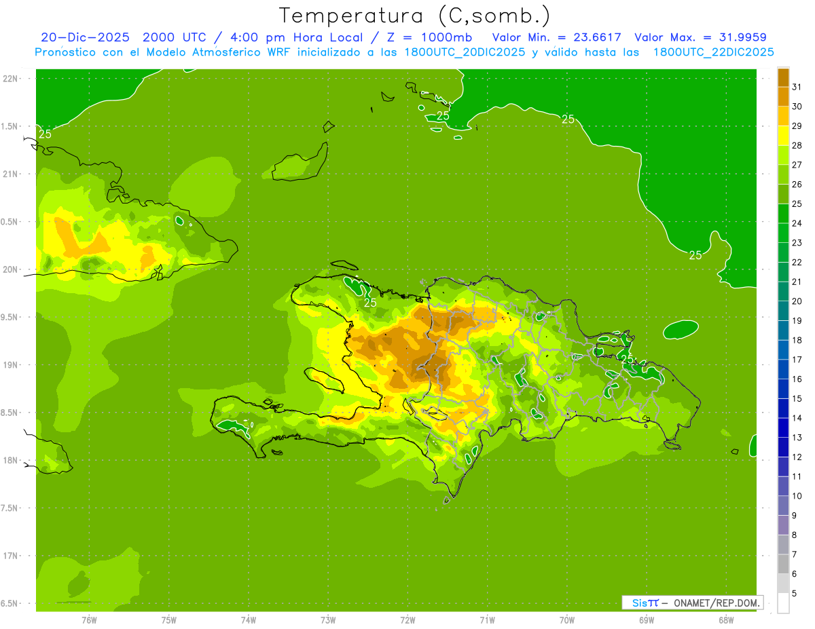
Task: Click the legend scale value 29
Action: (797, 126)
